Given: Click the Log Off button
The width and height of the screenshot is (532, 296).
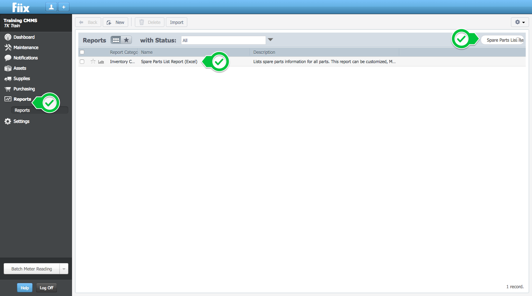Looking at the screenshot, I should (x=47, y=288).
